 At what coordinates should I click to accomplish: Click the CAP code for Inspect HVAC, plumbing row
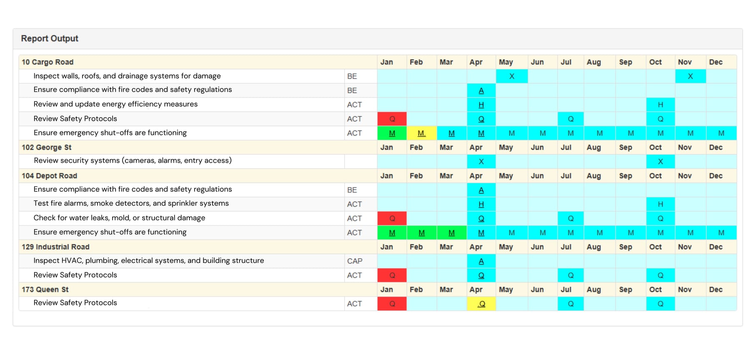355,261
